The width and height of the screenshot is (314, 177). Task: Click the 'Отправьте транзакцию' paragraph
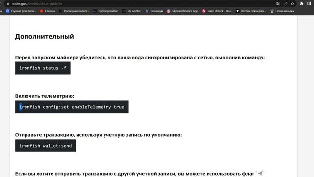(98, 135)
